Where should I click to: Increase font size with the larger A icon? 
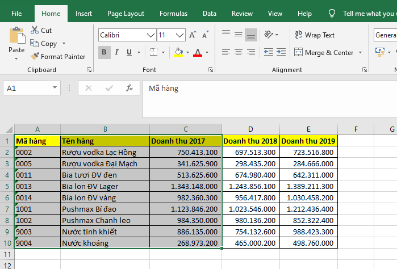pyautogui.click(x=193, y=35)
